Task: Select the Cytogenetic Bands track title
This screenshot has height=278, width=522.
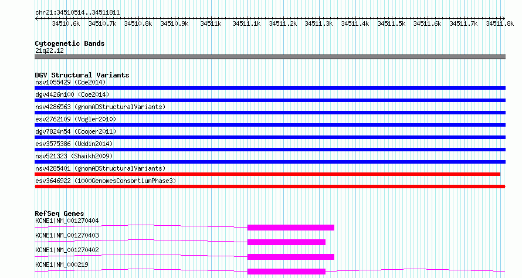Action: click(x=70, y=43)
